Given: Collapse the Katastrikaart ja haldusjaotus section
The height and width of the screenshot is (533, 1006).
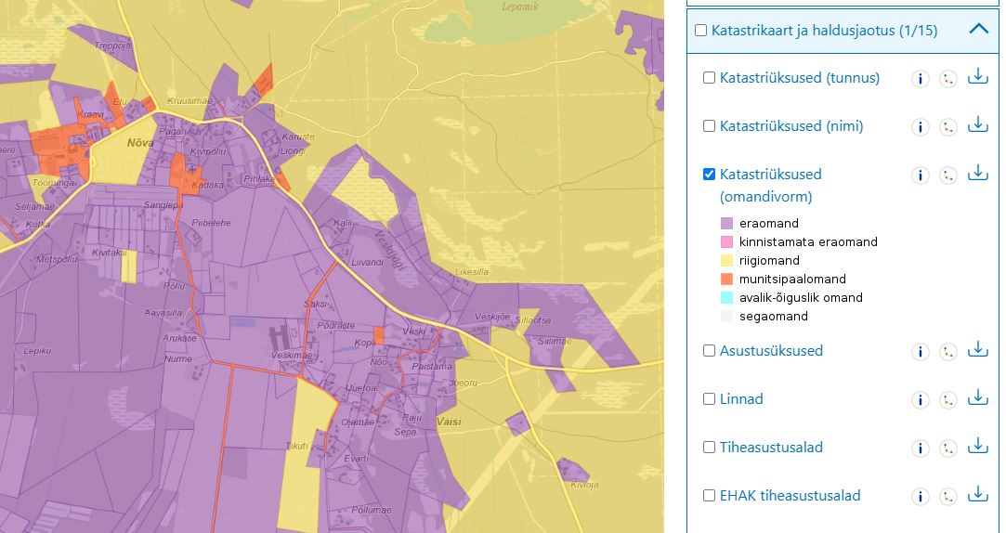Looking at the screenshot, I should click(x=978, y=30).
